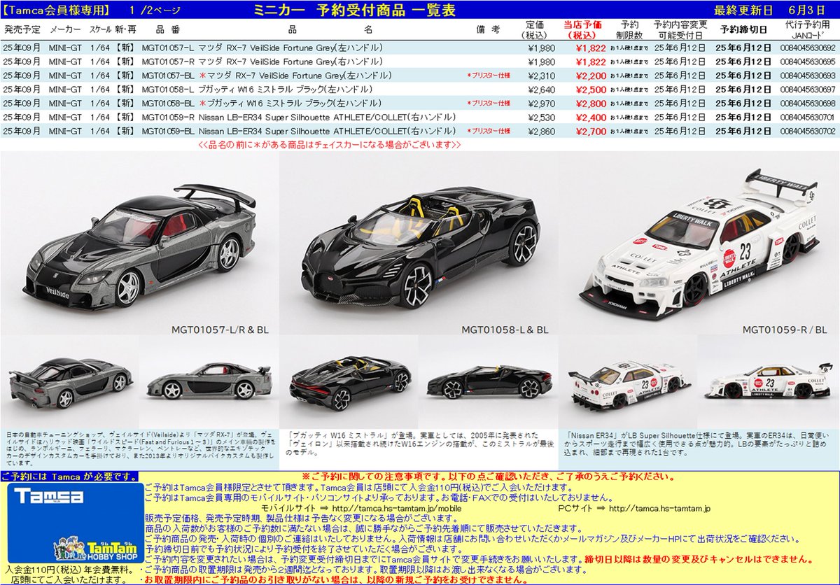Screen dimensions: 840x585
Task: Click the メーカー column header
Action: (x=65, y=30)
